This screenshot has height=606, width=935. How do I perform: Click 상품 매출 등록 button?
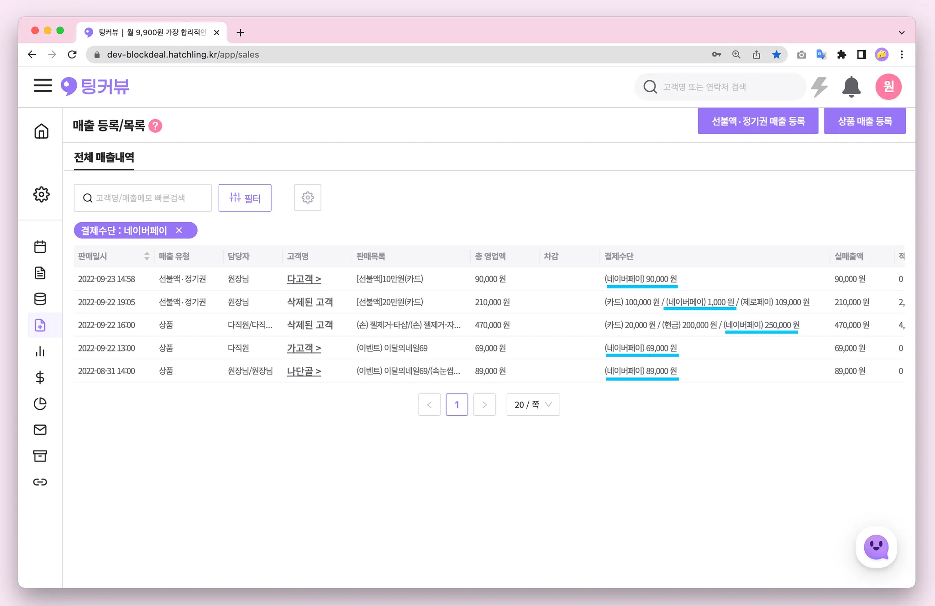[x=864, y=121]
